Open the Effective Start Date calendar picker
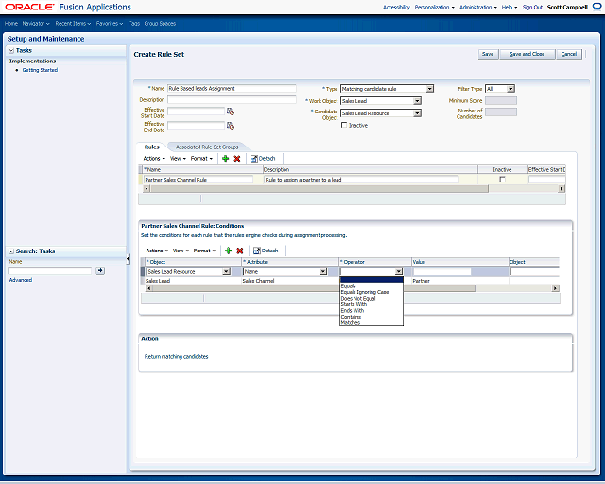Image resolution: width=605 pixels, height=484 pixels. click(x=231, y=112)
